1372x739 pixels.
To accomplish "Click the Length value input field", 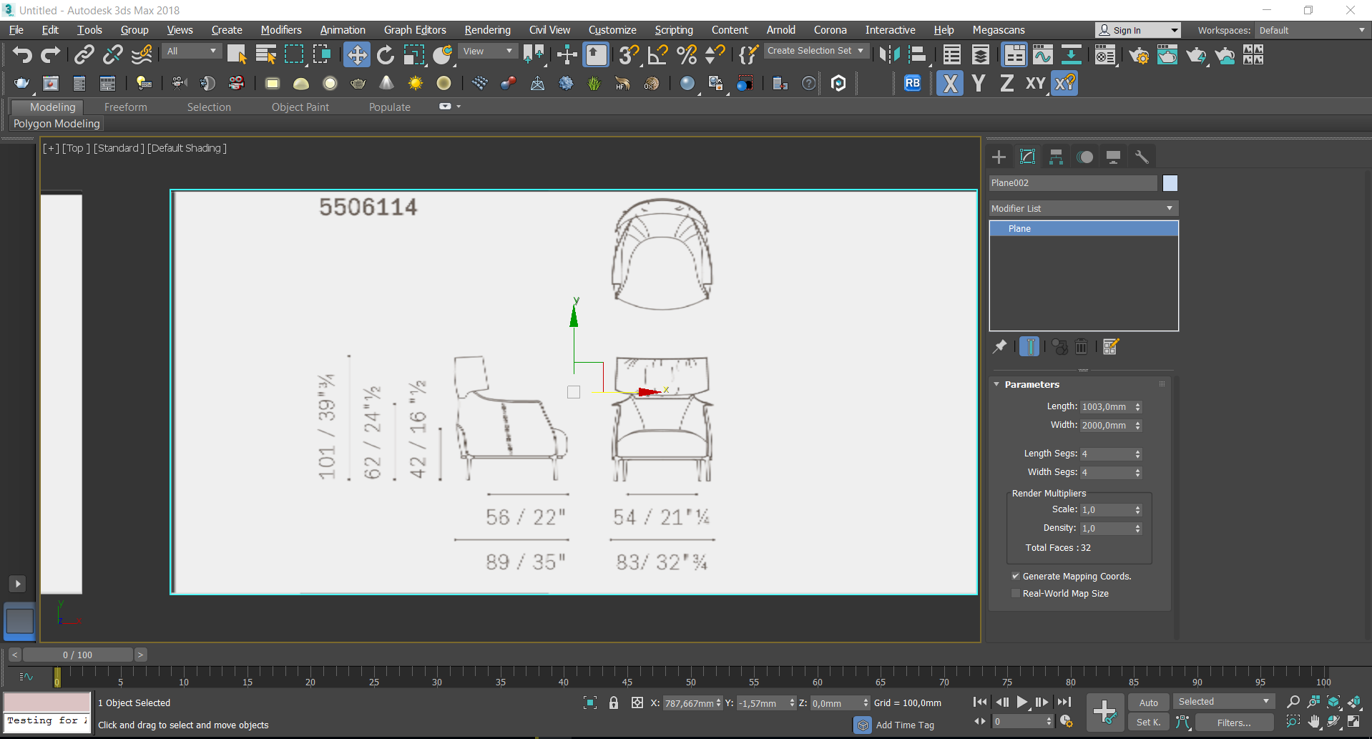I will click(x=1105, y=407).
